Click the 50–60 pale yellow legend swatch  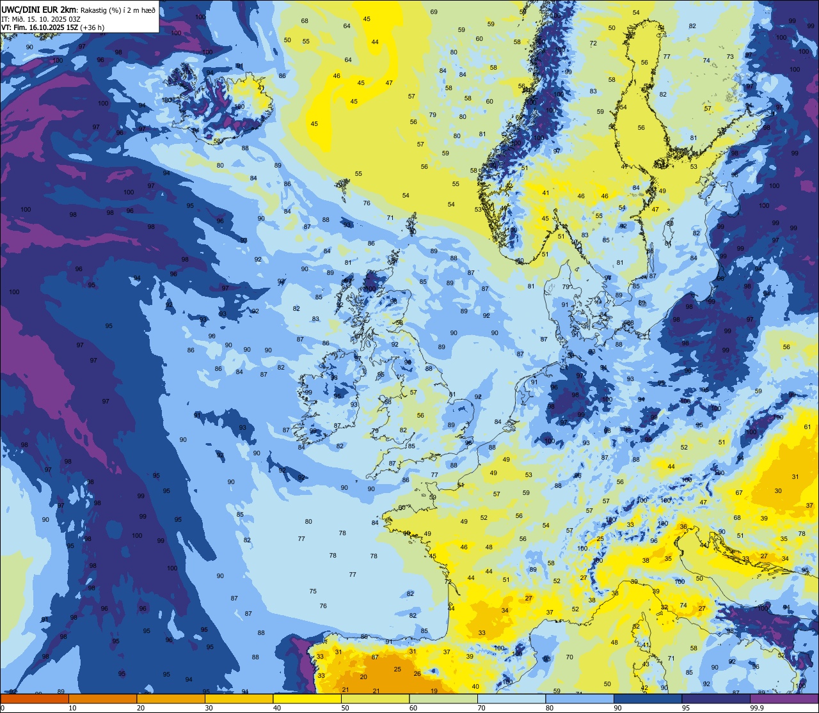375,698
